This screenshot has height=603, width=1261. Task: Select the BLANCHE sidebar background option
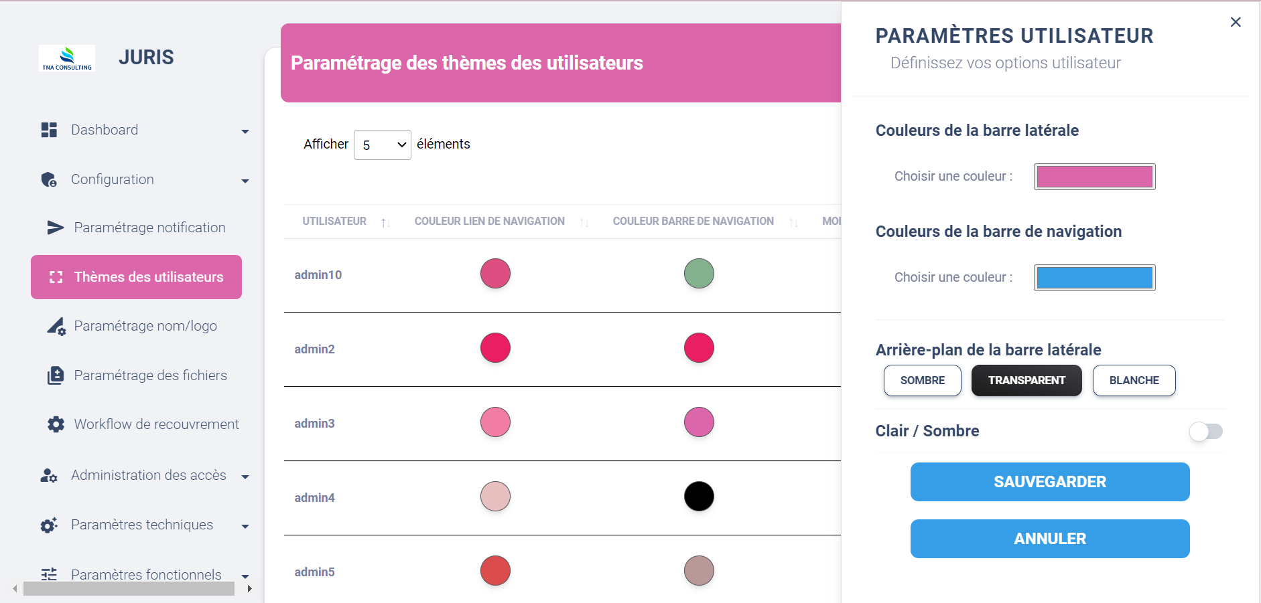coord(1134,380)
